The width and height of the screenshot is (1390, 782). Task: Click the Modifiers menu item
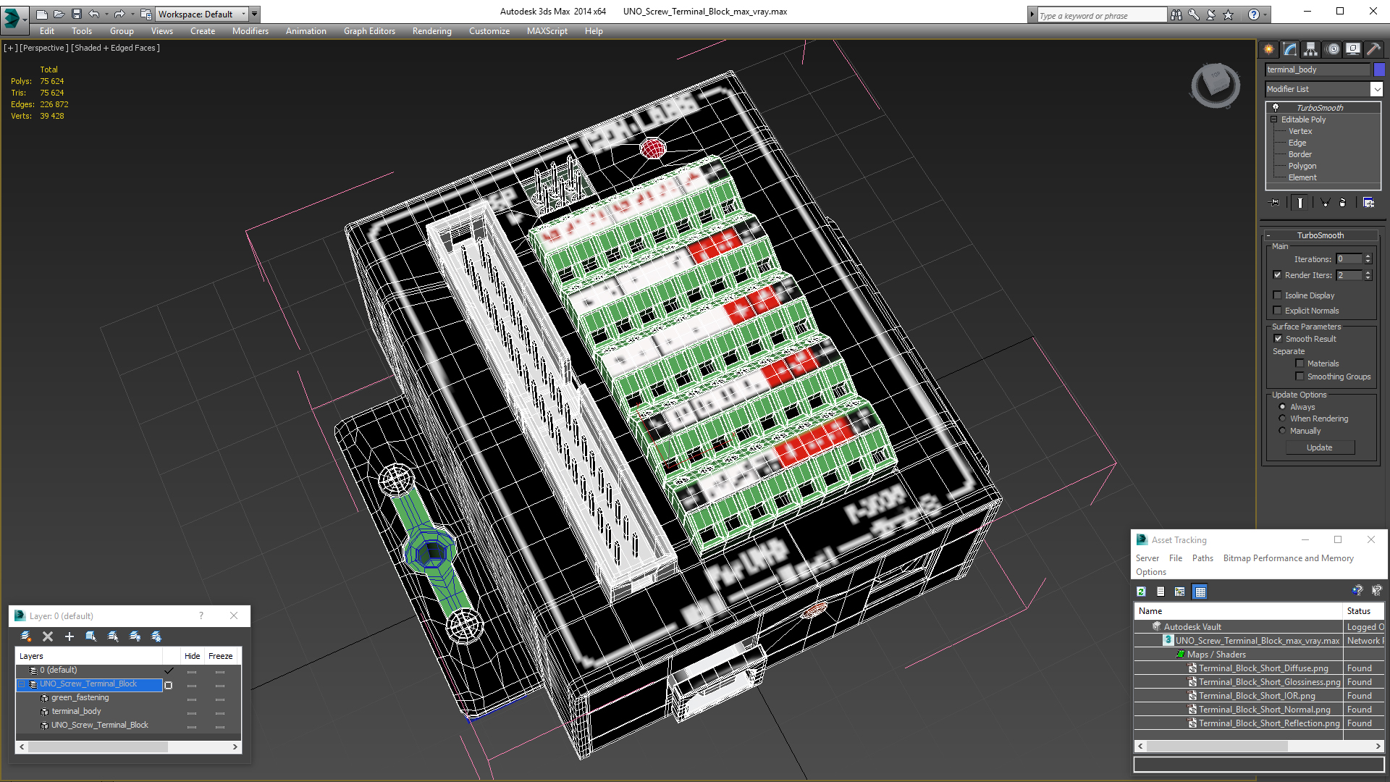click(248, 30)
